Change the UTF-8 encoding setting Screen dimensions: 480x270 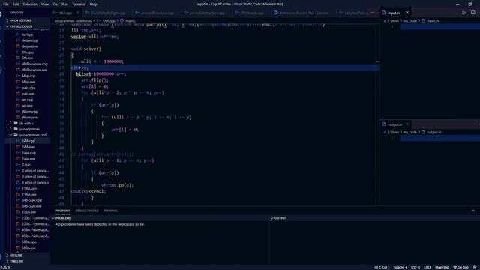click(x=415, y=267)
